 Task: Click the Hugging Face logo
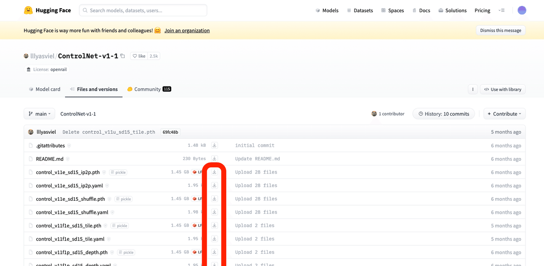click(47, 10)
